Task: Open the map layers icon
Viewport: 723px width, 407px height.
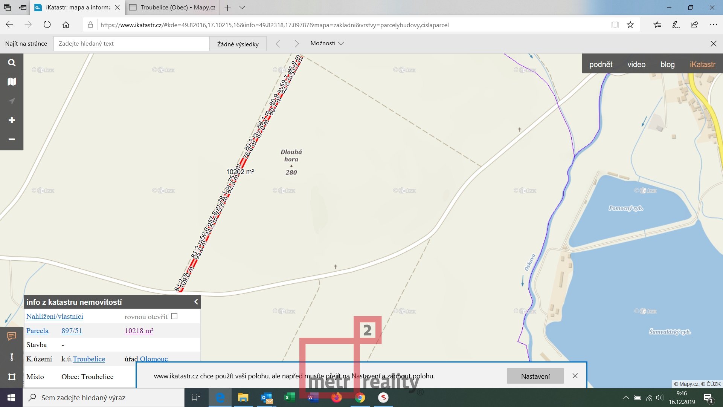Action: [x=12, y=82]
